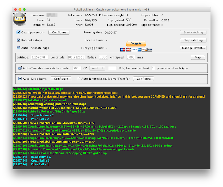Viewport: 223px width, 187px height.
Task: Click the ninja mascot avatar icon
Action: [x=20, y=19]
